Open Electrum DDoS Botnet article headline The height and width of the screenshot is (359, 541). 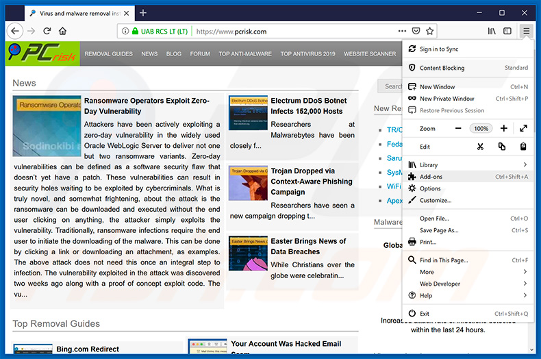point(308,106)
